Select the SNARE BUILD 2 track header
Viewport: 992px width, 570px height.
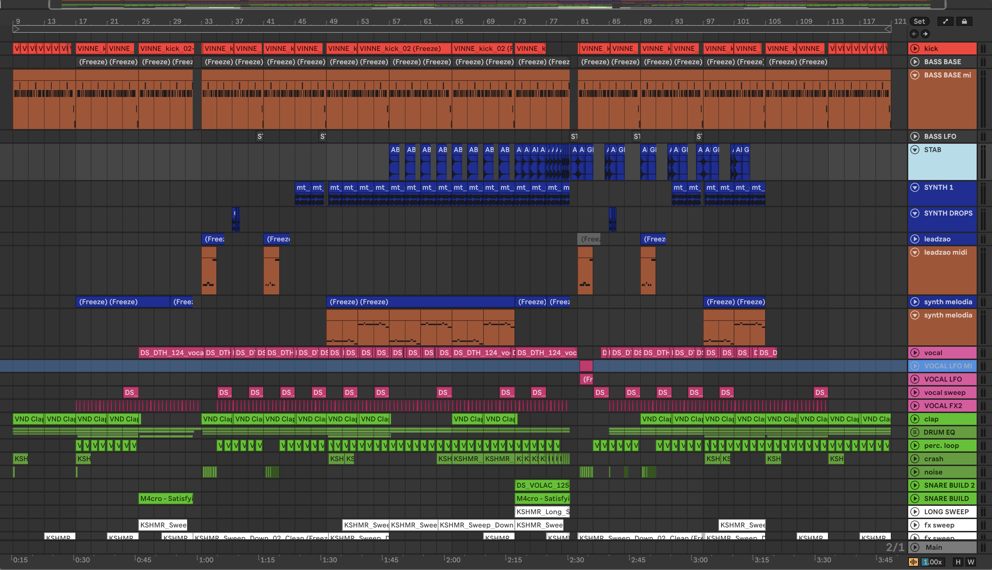(x=948, y=486)
